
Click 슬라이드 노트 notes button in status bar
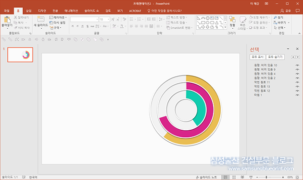(x=206, y=177)
